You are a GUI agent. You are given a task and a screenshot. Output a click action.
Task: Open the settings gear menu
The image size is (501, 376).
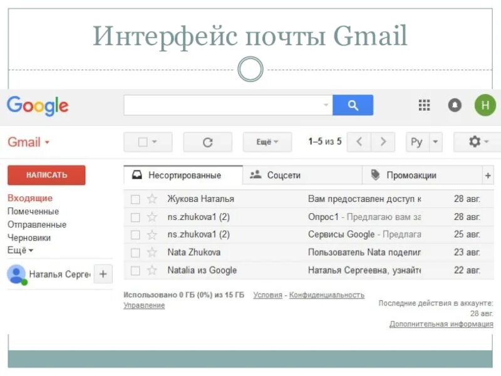tap(477, 142)
